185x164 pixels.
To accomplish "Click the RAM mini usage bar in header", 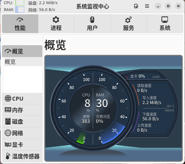I will click(20, 10).
